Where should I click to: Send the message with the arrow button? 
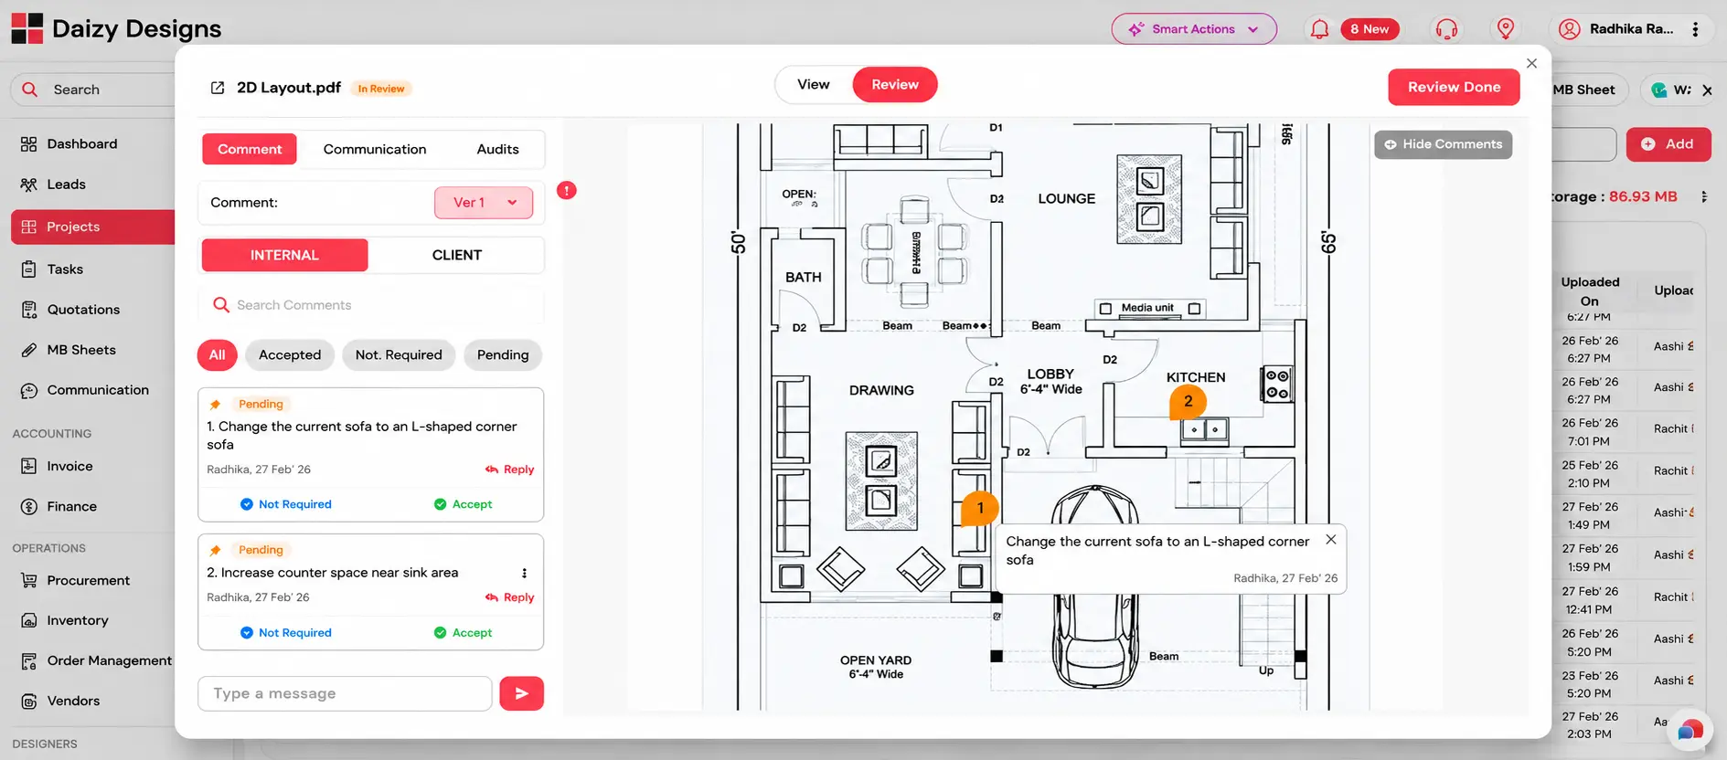(521, 693)
